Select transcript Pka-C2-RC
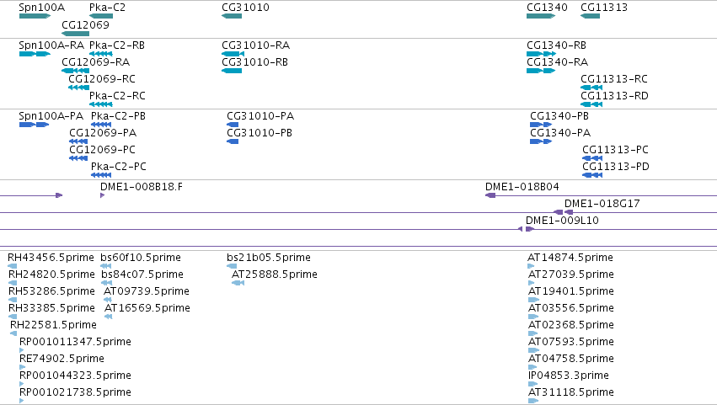This screenshot has height=405, width=717. click(117, 97)
